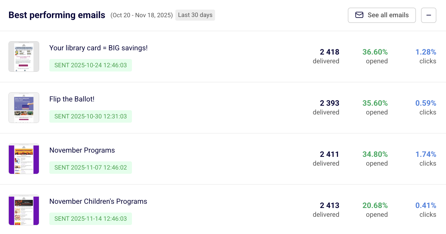Click the SENT 2025-10-24 status badge
Screen dimensions: 446x234
pos(91,65)
